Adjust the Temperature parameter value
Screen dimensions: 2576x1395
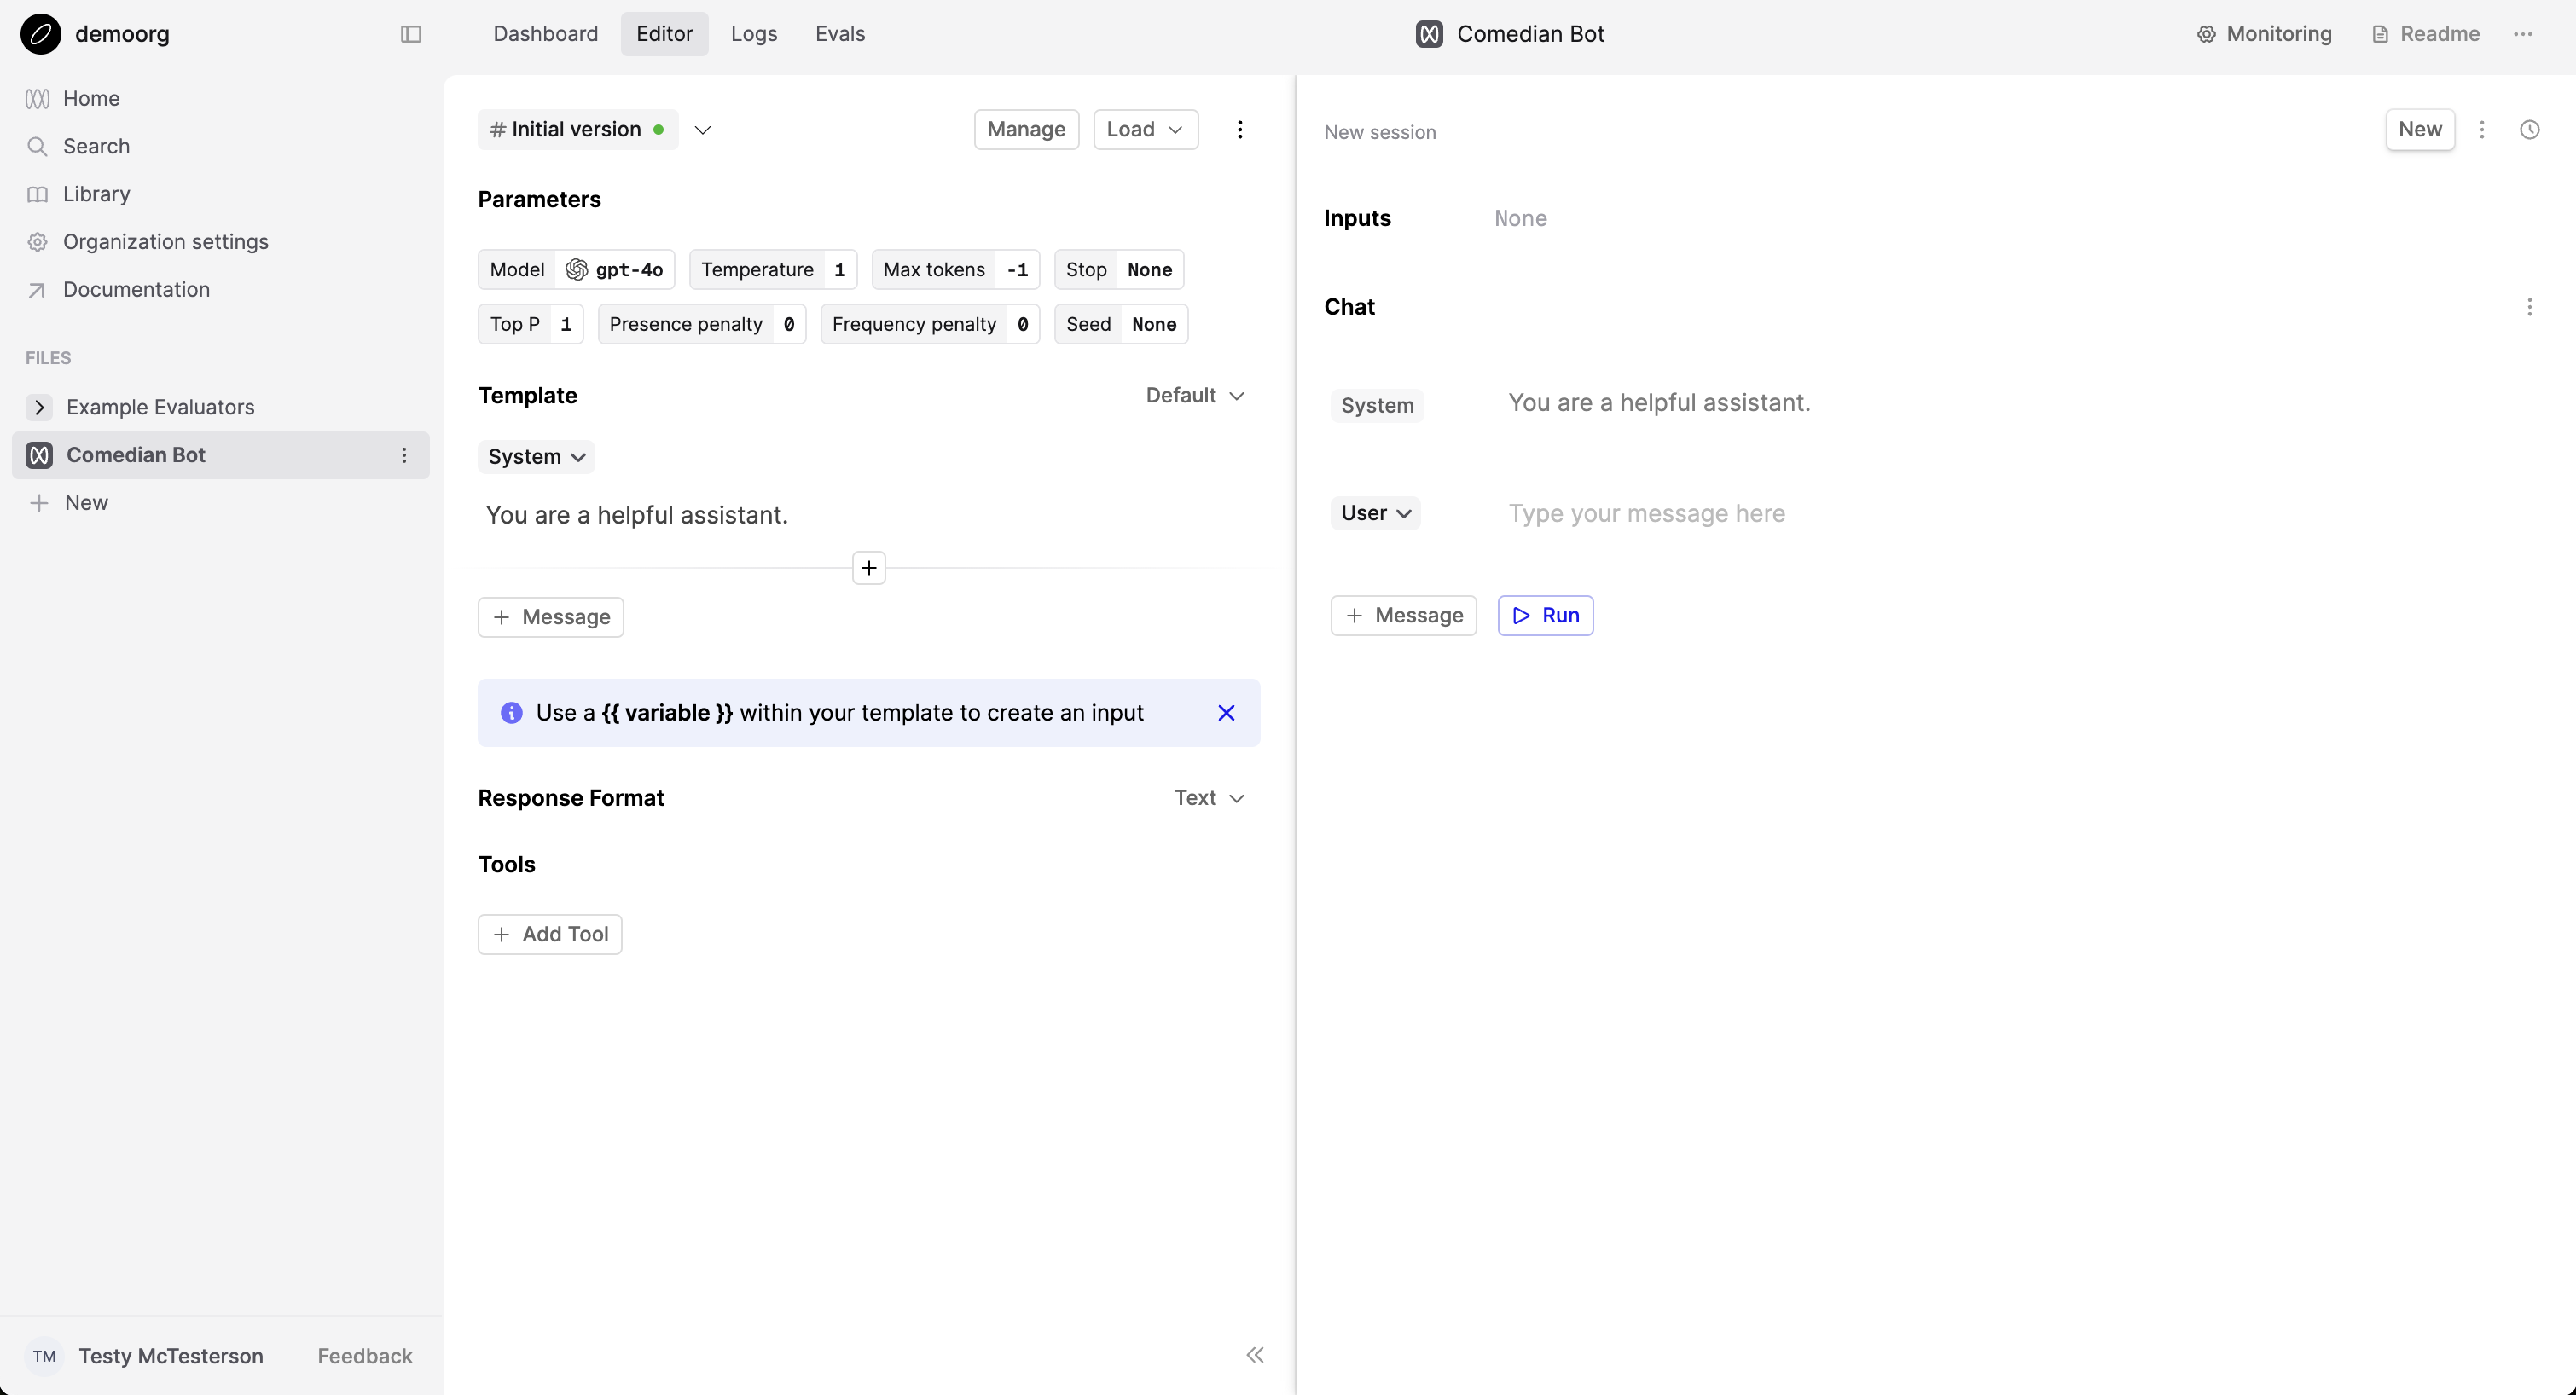[x=840, y=269]
